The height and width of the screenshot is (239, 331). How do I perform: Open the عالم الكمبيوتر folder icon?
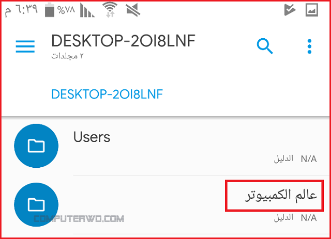(x=36, y=204)
